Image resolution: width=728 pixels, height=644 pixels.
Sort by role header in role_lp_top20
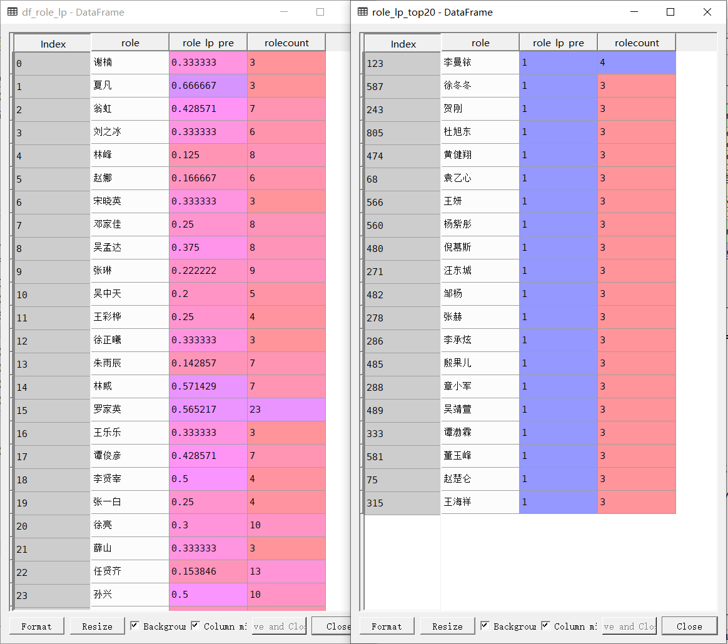pyautogui.click(x=480, y=43)
